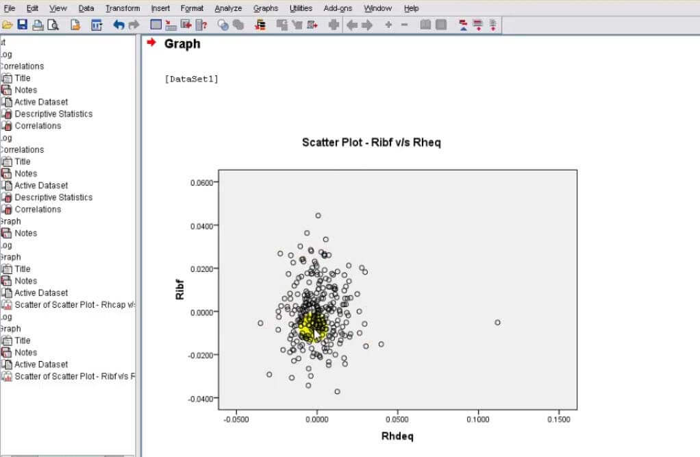Open the Insert menu
This screenshot has height=457, width=700.
tap(160, 8)
